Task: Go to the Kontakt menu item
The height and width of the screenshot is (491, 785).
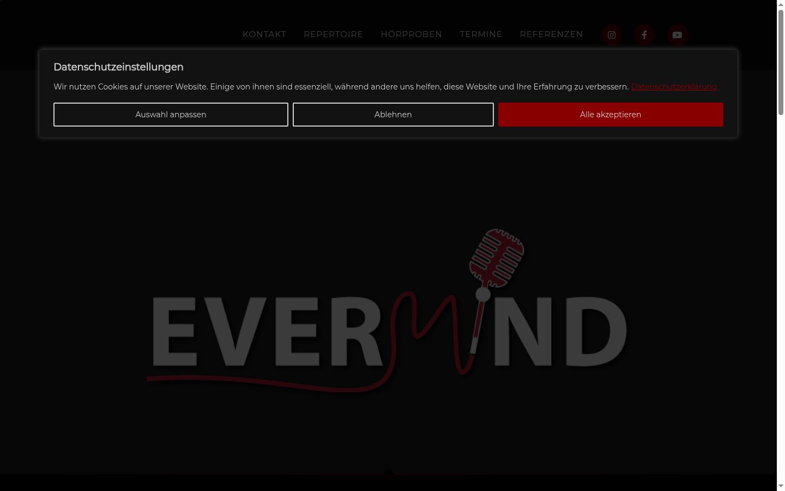Action: click(264, 34)
